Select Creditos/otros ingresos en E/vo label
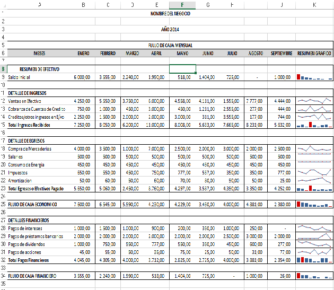Screen dimensions: 334x290 click(x=36, y=117)
